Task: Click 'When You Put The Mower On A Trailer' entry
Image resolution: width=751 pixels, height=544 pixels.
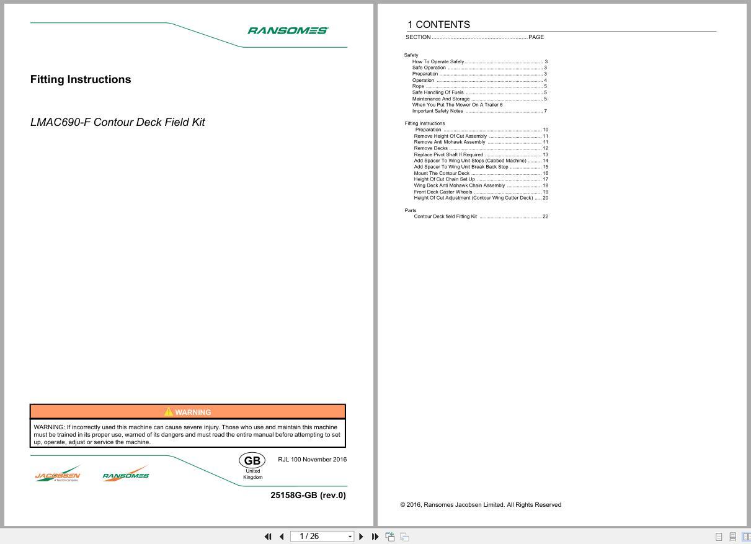Action: point(458,105)
